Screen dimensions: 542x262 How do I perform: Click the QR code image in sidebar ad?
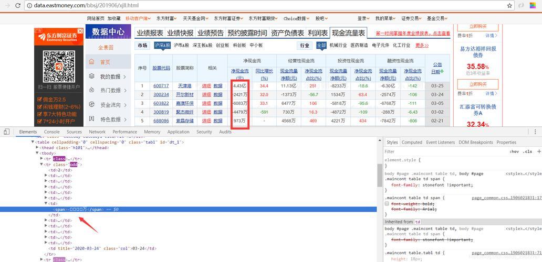tap(59, 66)
